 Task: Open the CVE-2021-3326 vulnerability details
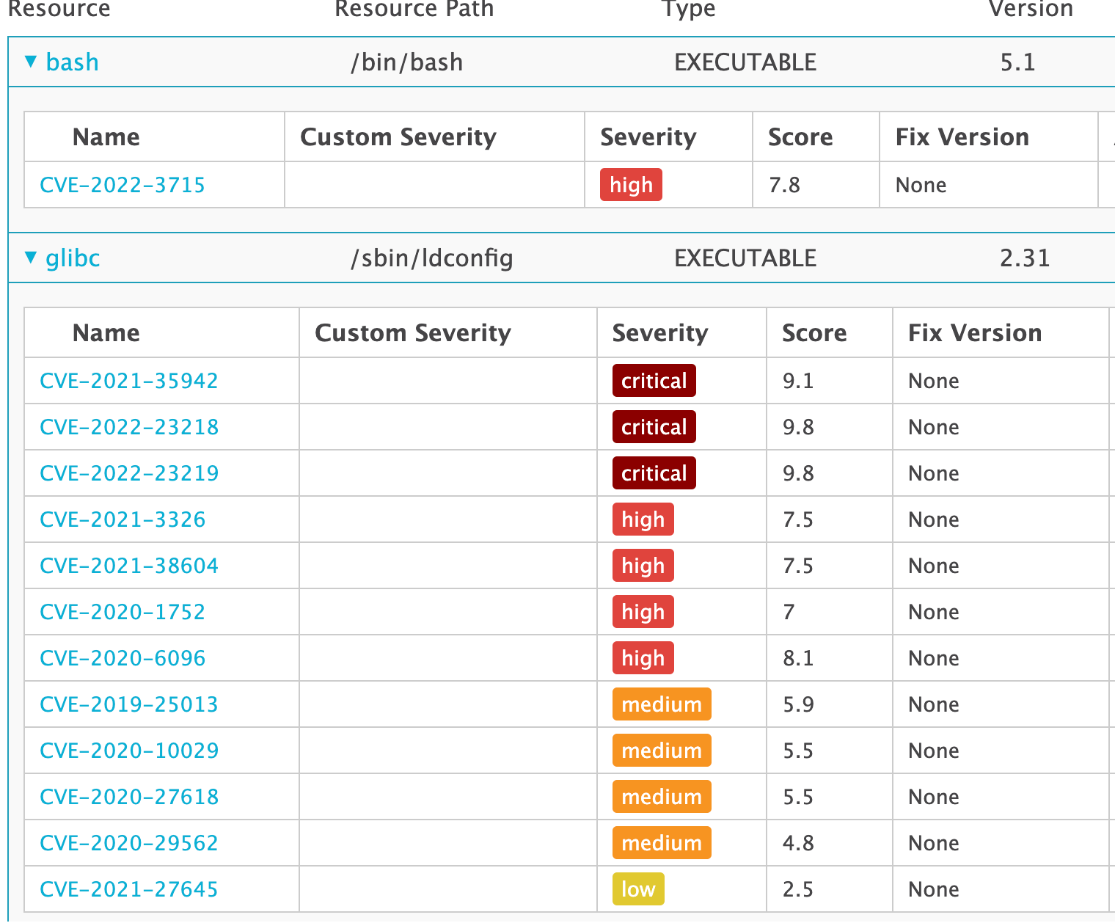click(x=122, y=519)
